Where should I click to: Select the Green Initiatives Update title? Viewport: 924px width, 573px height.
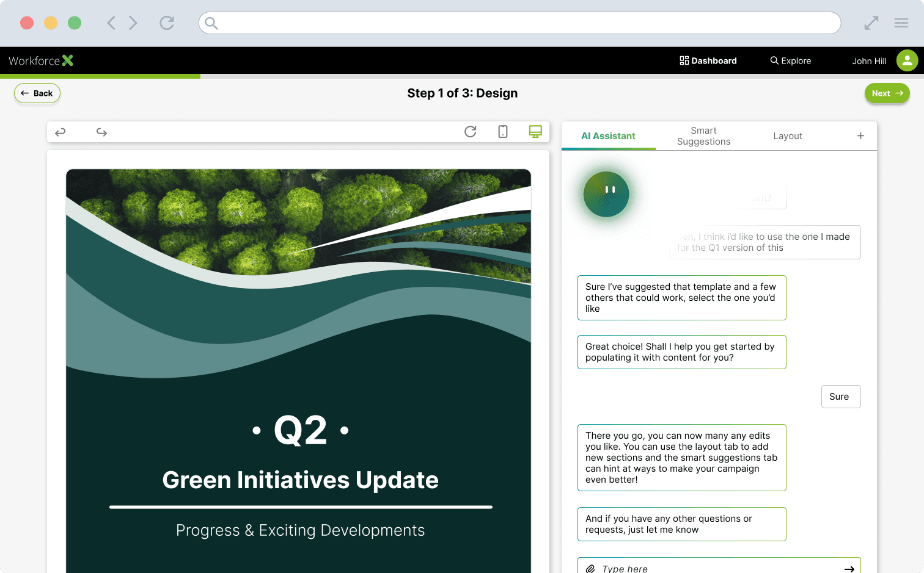301,480
